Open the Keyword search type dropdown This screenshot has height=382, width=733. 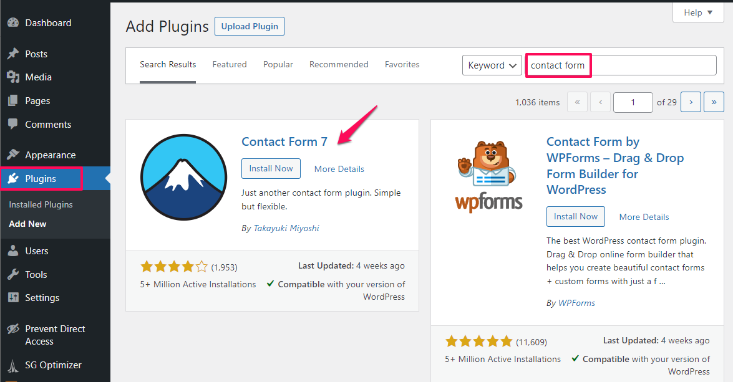pyautogui.click(x=492, y=65)
